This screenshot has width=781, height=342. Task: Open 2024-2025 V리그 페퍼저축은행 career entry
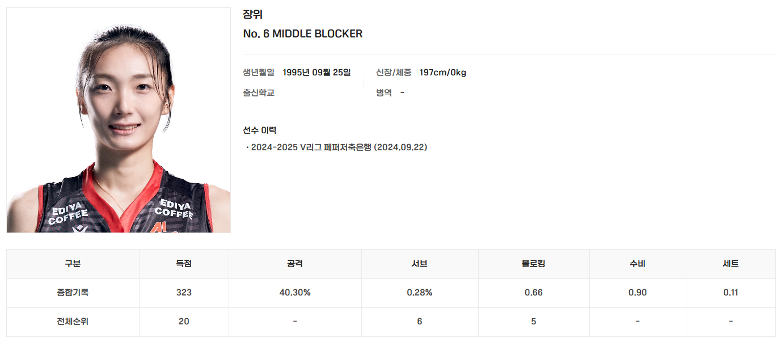(337, 147)
